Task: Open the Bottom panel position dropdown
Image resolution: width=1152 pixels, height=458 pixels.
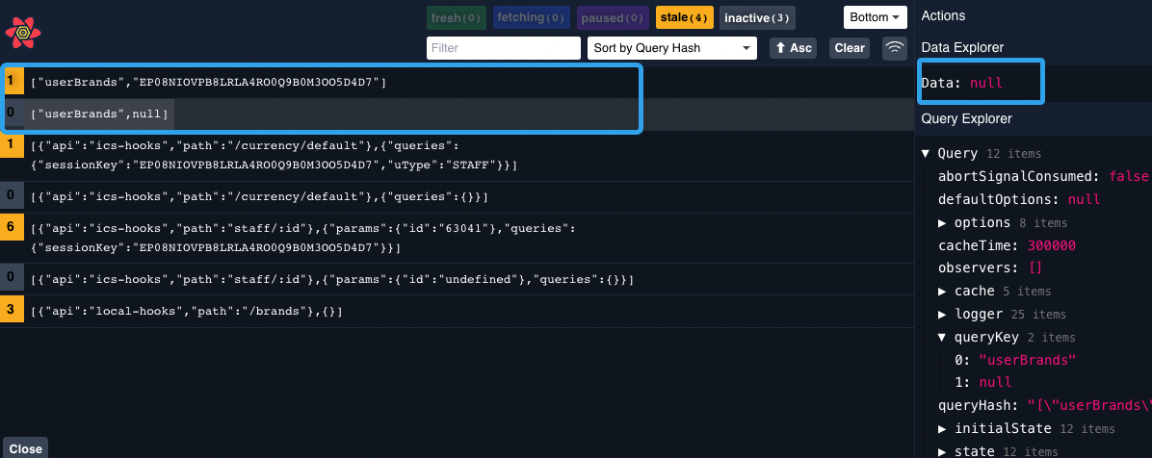Action: coord(876,17)
